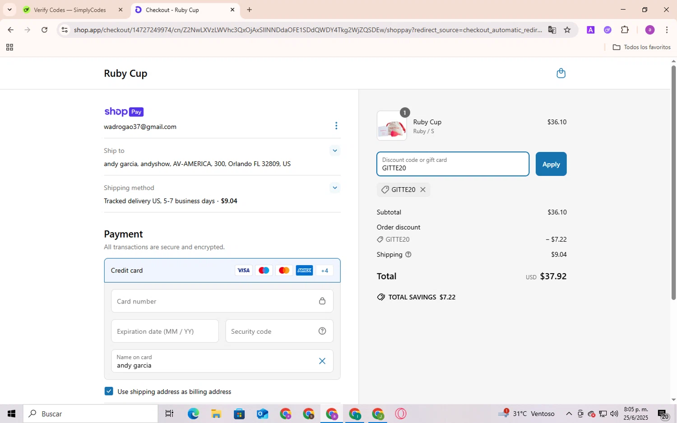Click the Mastercard logo
The height and width of the screenshot is (423, 677).
point(284,271)
